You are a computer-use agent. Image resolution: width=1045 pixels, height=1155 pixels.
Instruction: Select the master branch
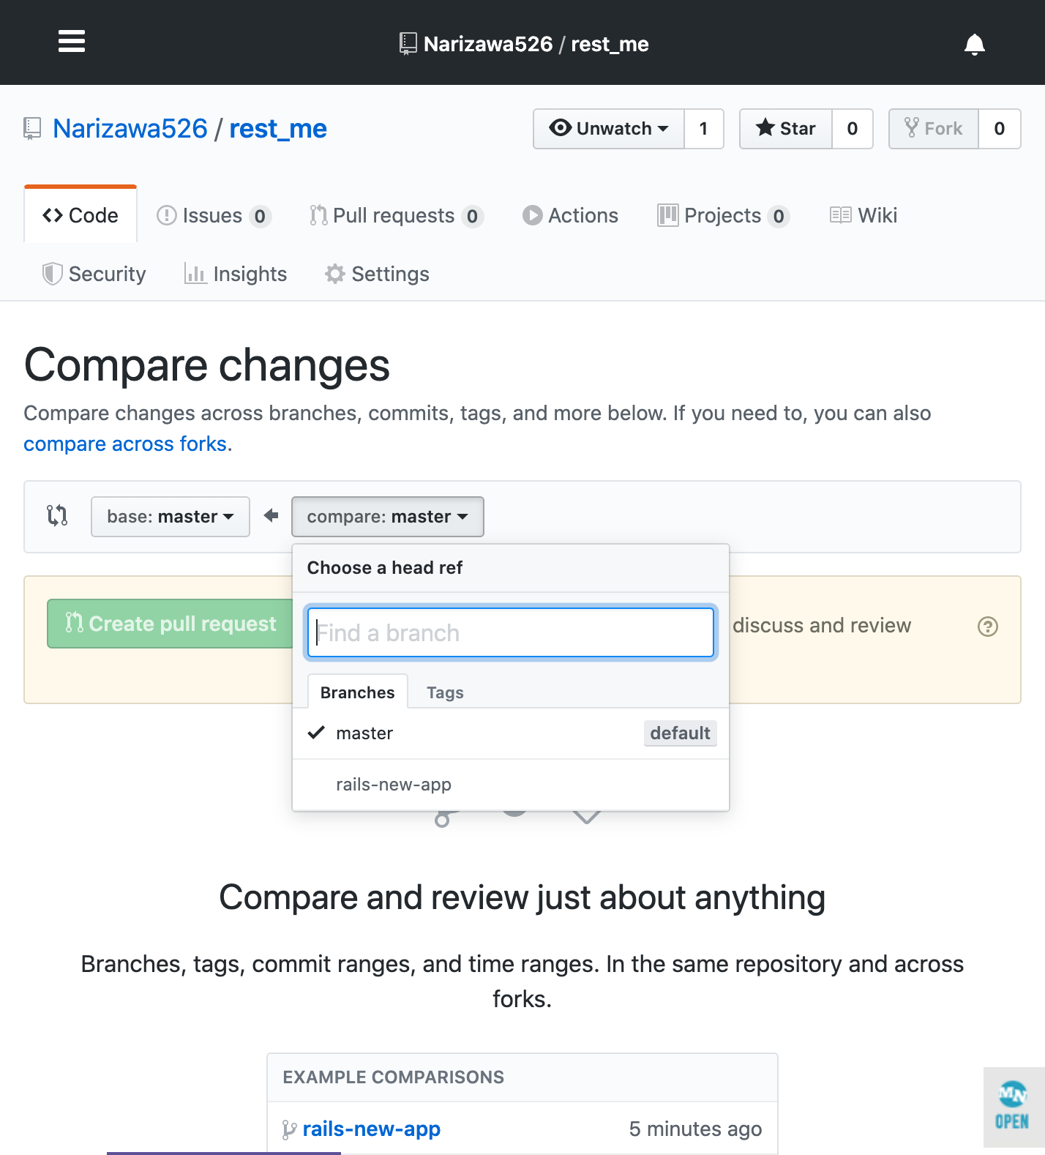tap(511, 733)
